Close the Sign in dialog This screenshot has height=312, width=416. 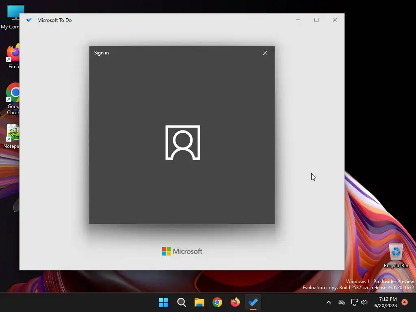coord(265,53)
